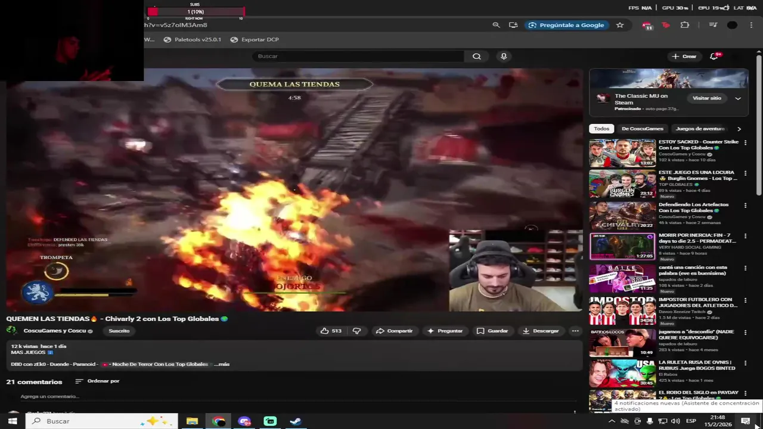
Task: Open the extension with the 11 badge
Action: (x=647, y=26)
